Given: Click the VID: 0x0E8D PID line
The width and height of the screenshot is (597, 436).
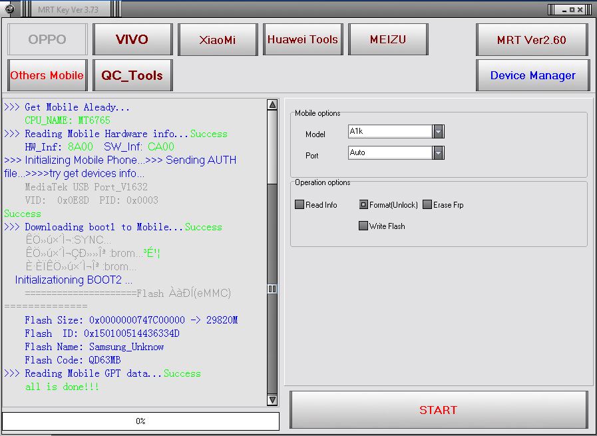Looking at the screenshot, I should tap(91, 200).
